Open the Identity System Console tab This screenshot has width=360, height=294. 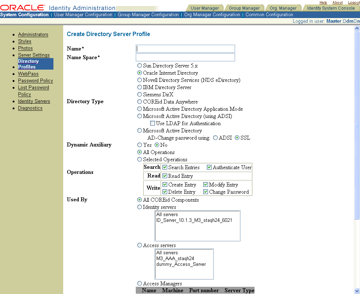[x=330, y=8]
